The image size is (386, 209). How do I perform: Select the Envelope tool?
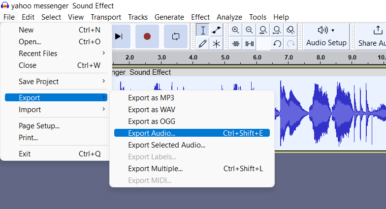pyautogui.click(x=216, y=30)
